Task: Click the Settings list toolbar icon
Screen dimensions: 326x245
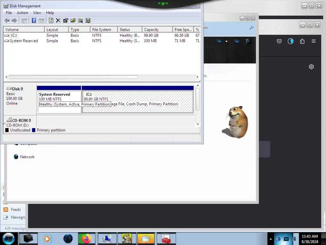Action: pyautogui.click(x=88, y=20)
